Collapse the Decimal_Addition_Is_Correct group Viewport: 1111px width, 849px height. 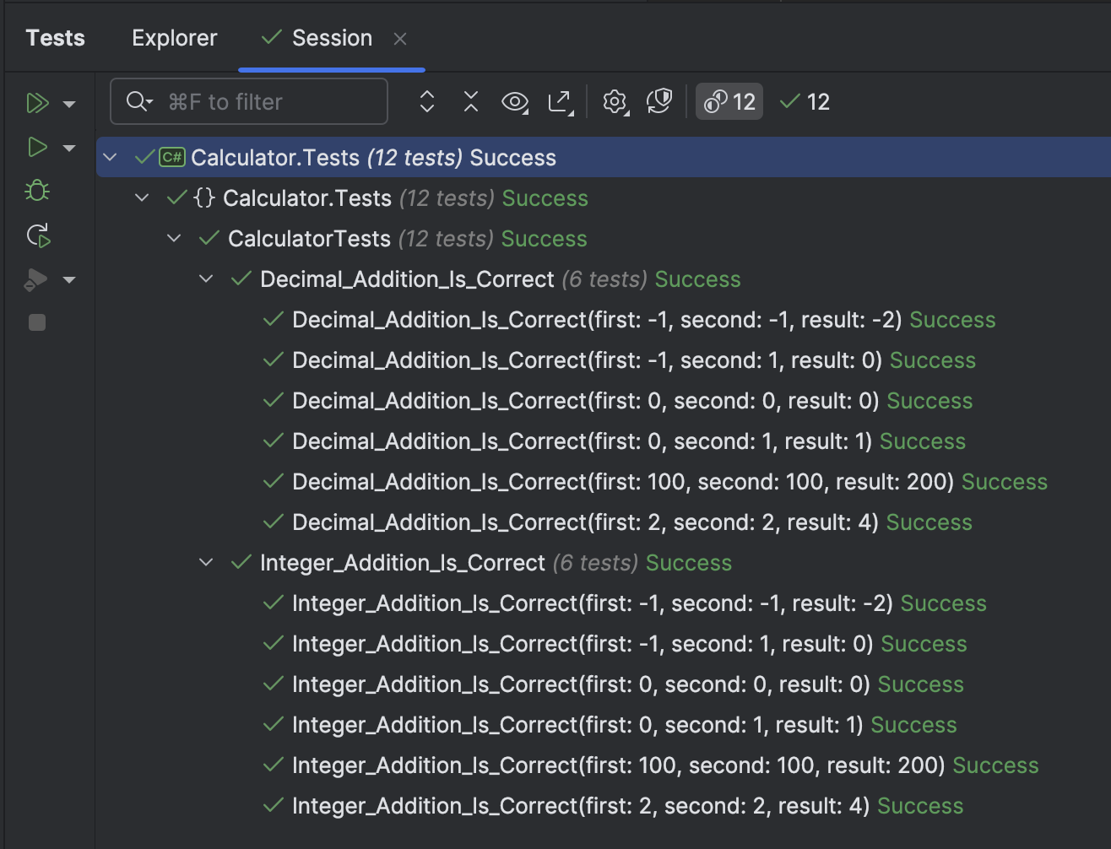(206, 278)
